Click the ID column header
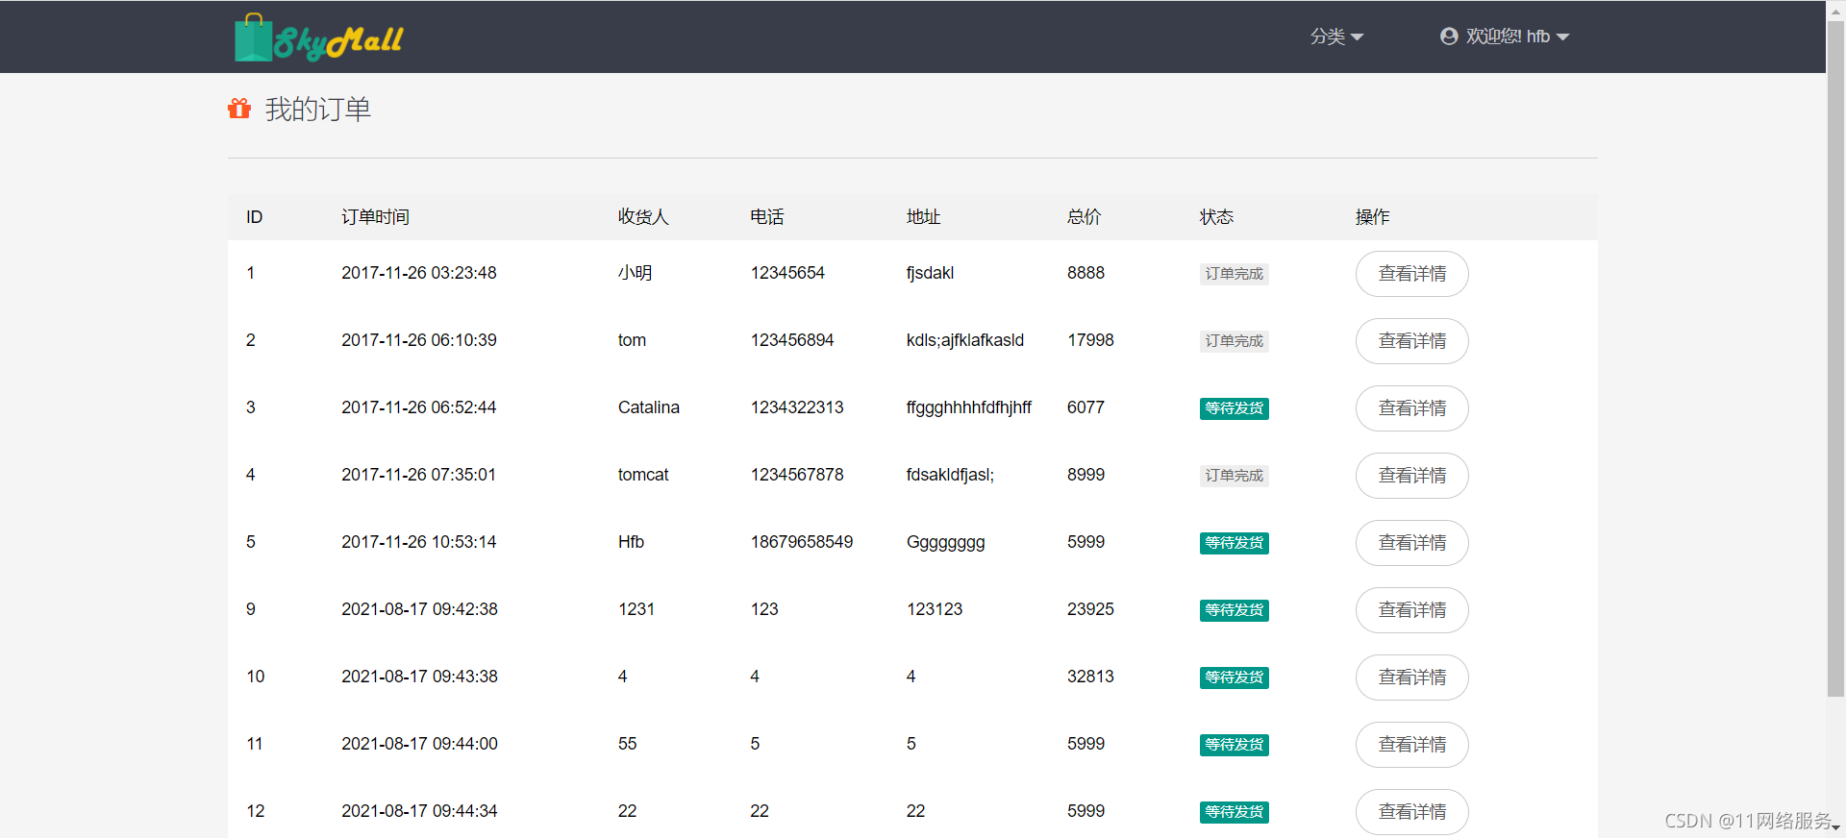 click(255, 217)
